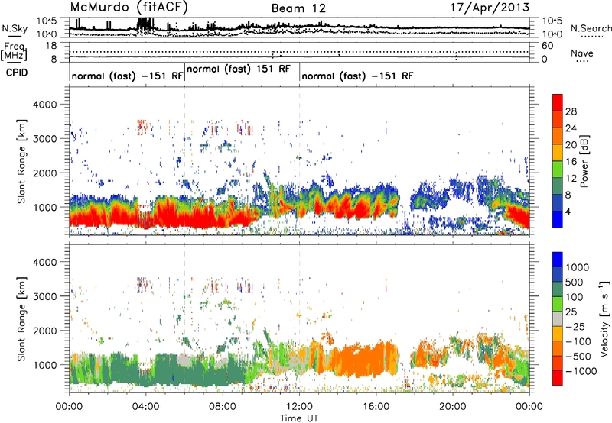Click the "2000" tick on the velocity panel axis
Viewport: 612px width, 423px height.
[44, 331]
